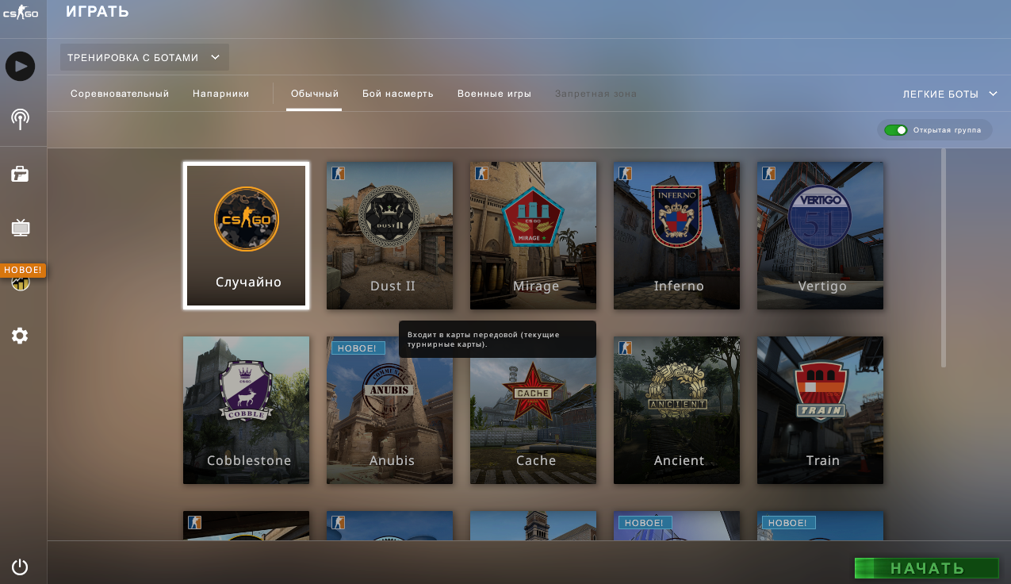Switch to the Напарники tab
Viewport: 1011px width, 584px height.
(x=221, y=94)
